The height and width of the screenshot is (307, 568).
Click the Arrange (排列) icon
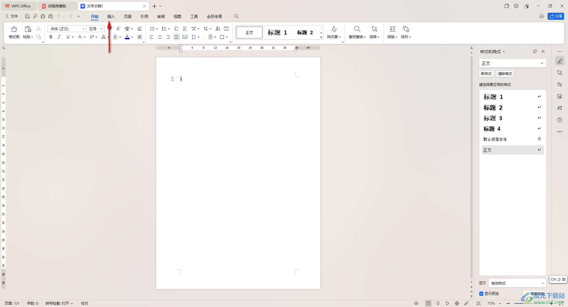point(406,29)
